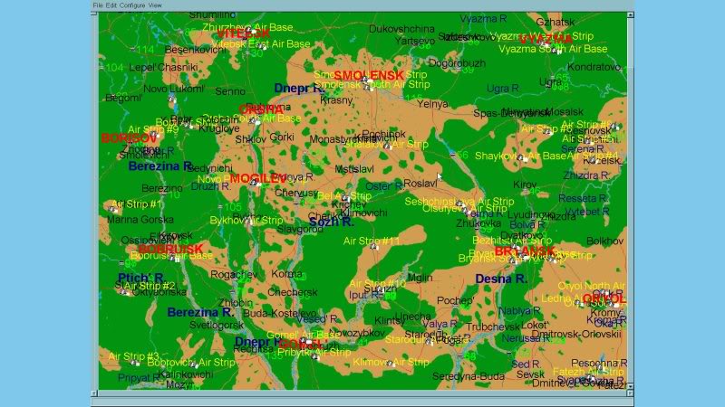
Task: Select the airfield icon at Mogilev
Action: 254,183
